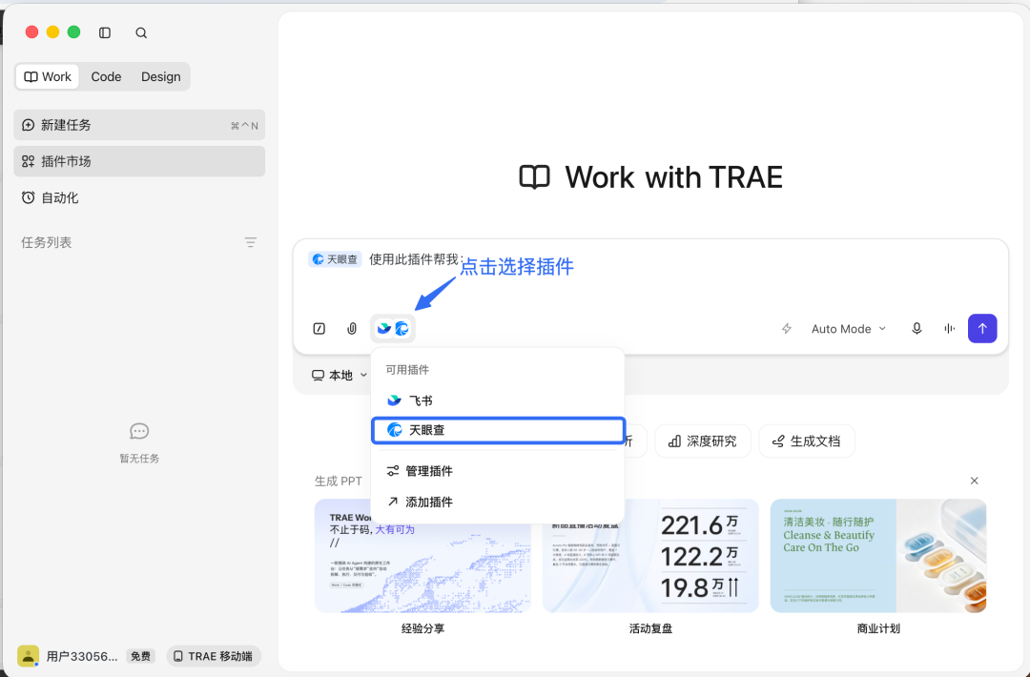Open the 插件市场 plugin marketplace

tap(139, 161)
